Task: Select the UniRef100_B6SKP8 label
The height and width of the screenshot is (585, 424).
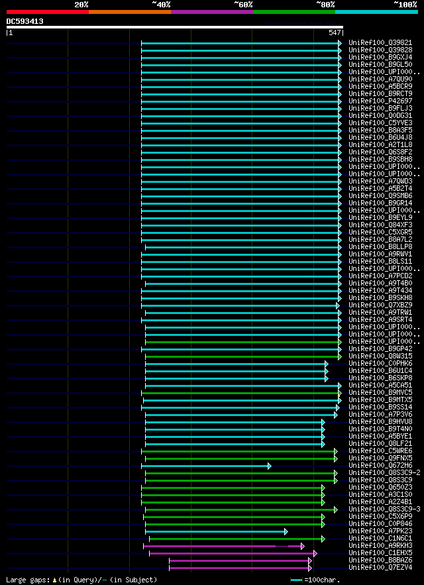Action: click(x=380, y=378)
